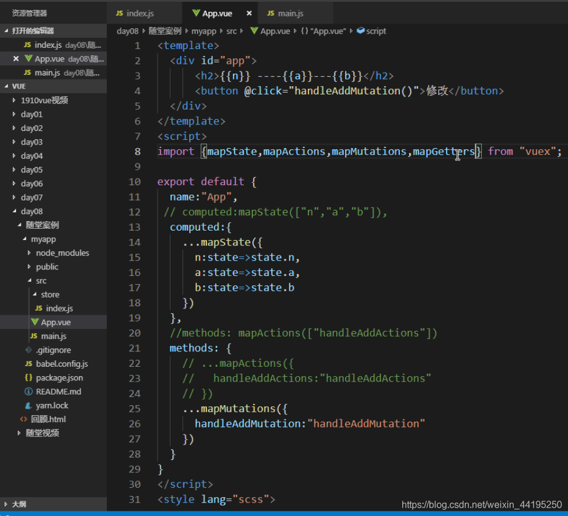568x516 pixels.
Task: Click "handleAddMutation" string on line 26
Action: [x=366, y=423]
